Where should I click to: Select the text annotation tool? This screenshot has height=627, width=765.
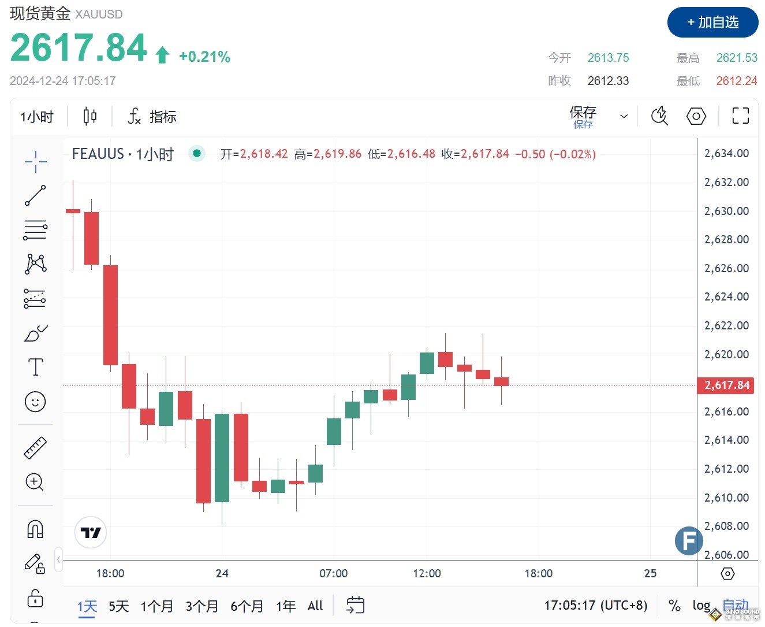tap(35, 366)
